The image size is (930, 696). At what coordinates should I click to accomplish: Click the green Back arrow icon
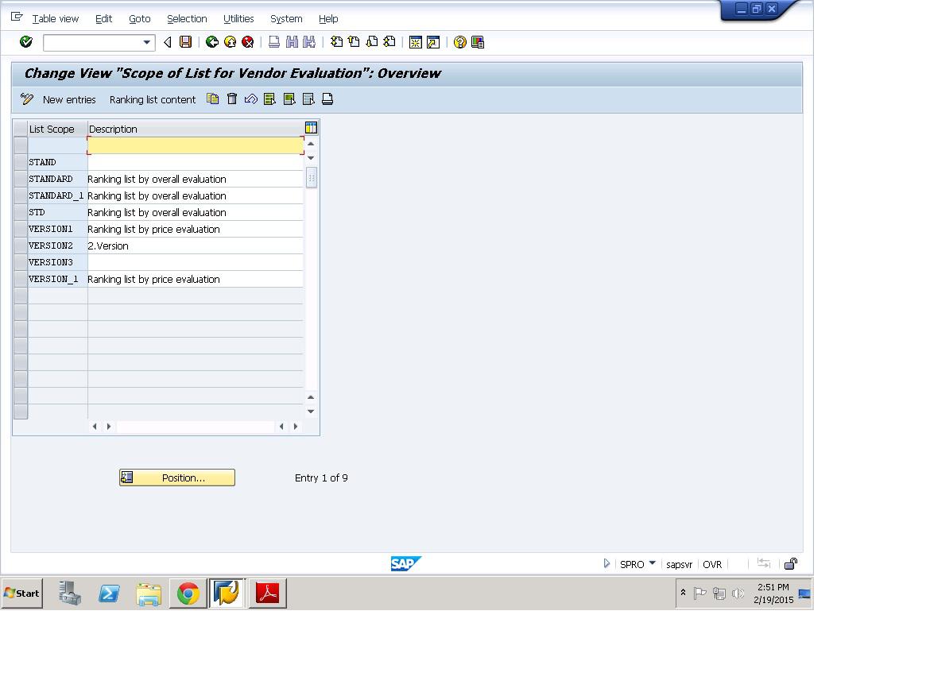211,41
